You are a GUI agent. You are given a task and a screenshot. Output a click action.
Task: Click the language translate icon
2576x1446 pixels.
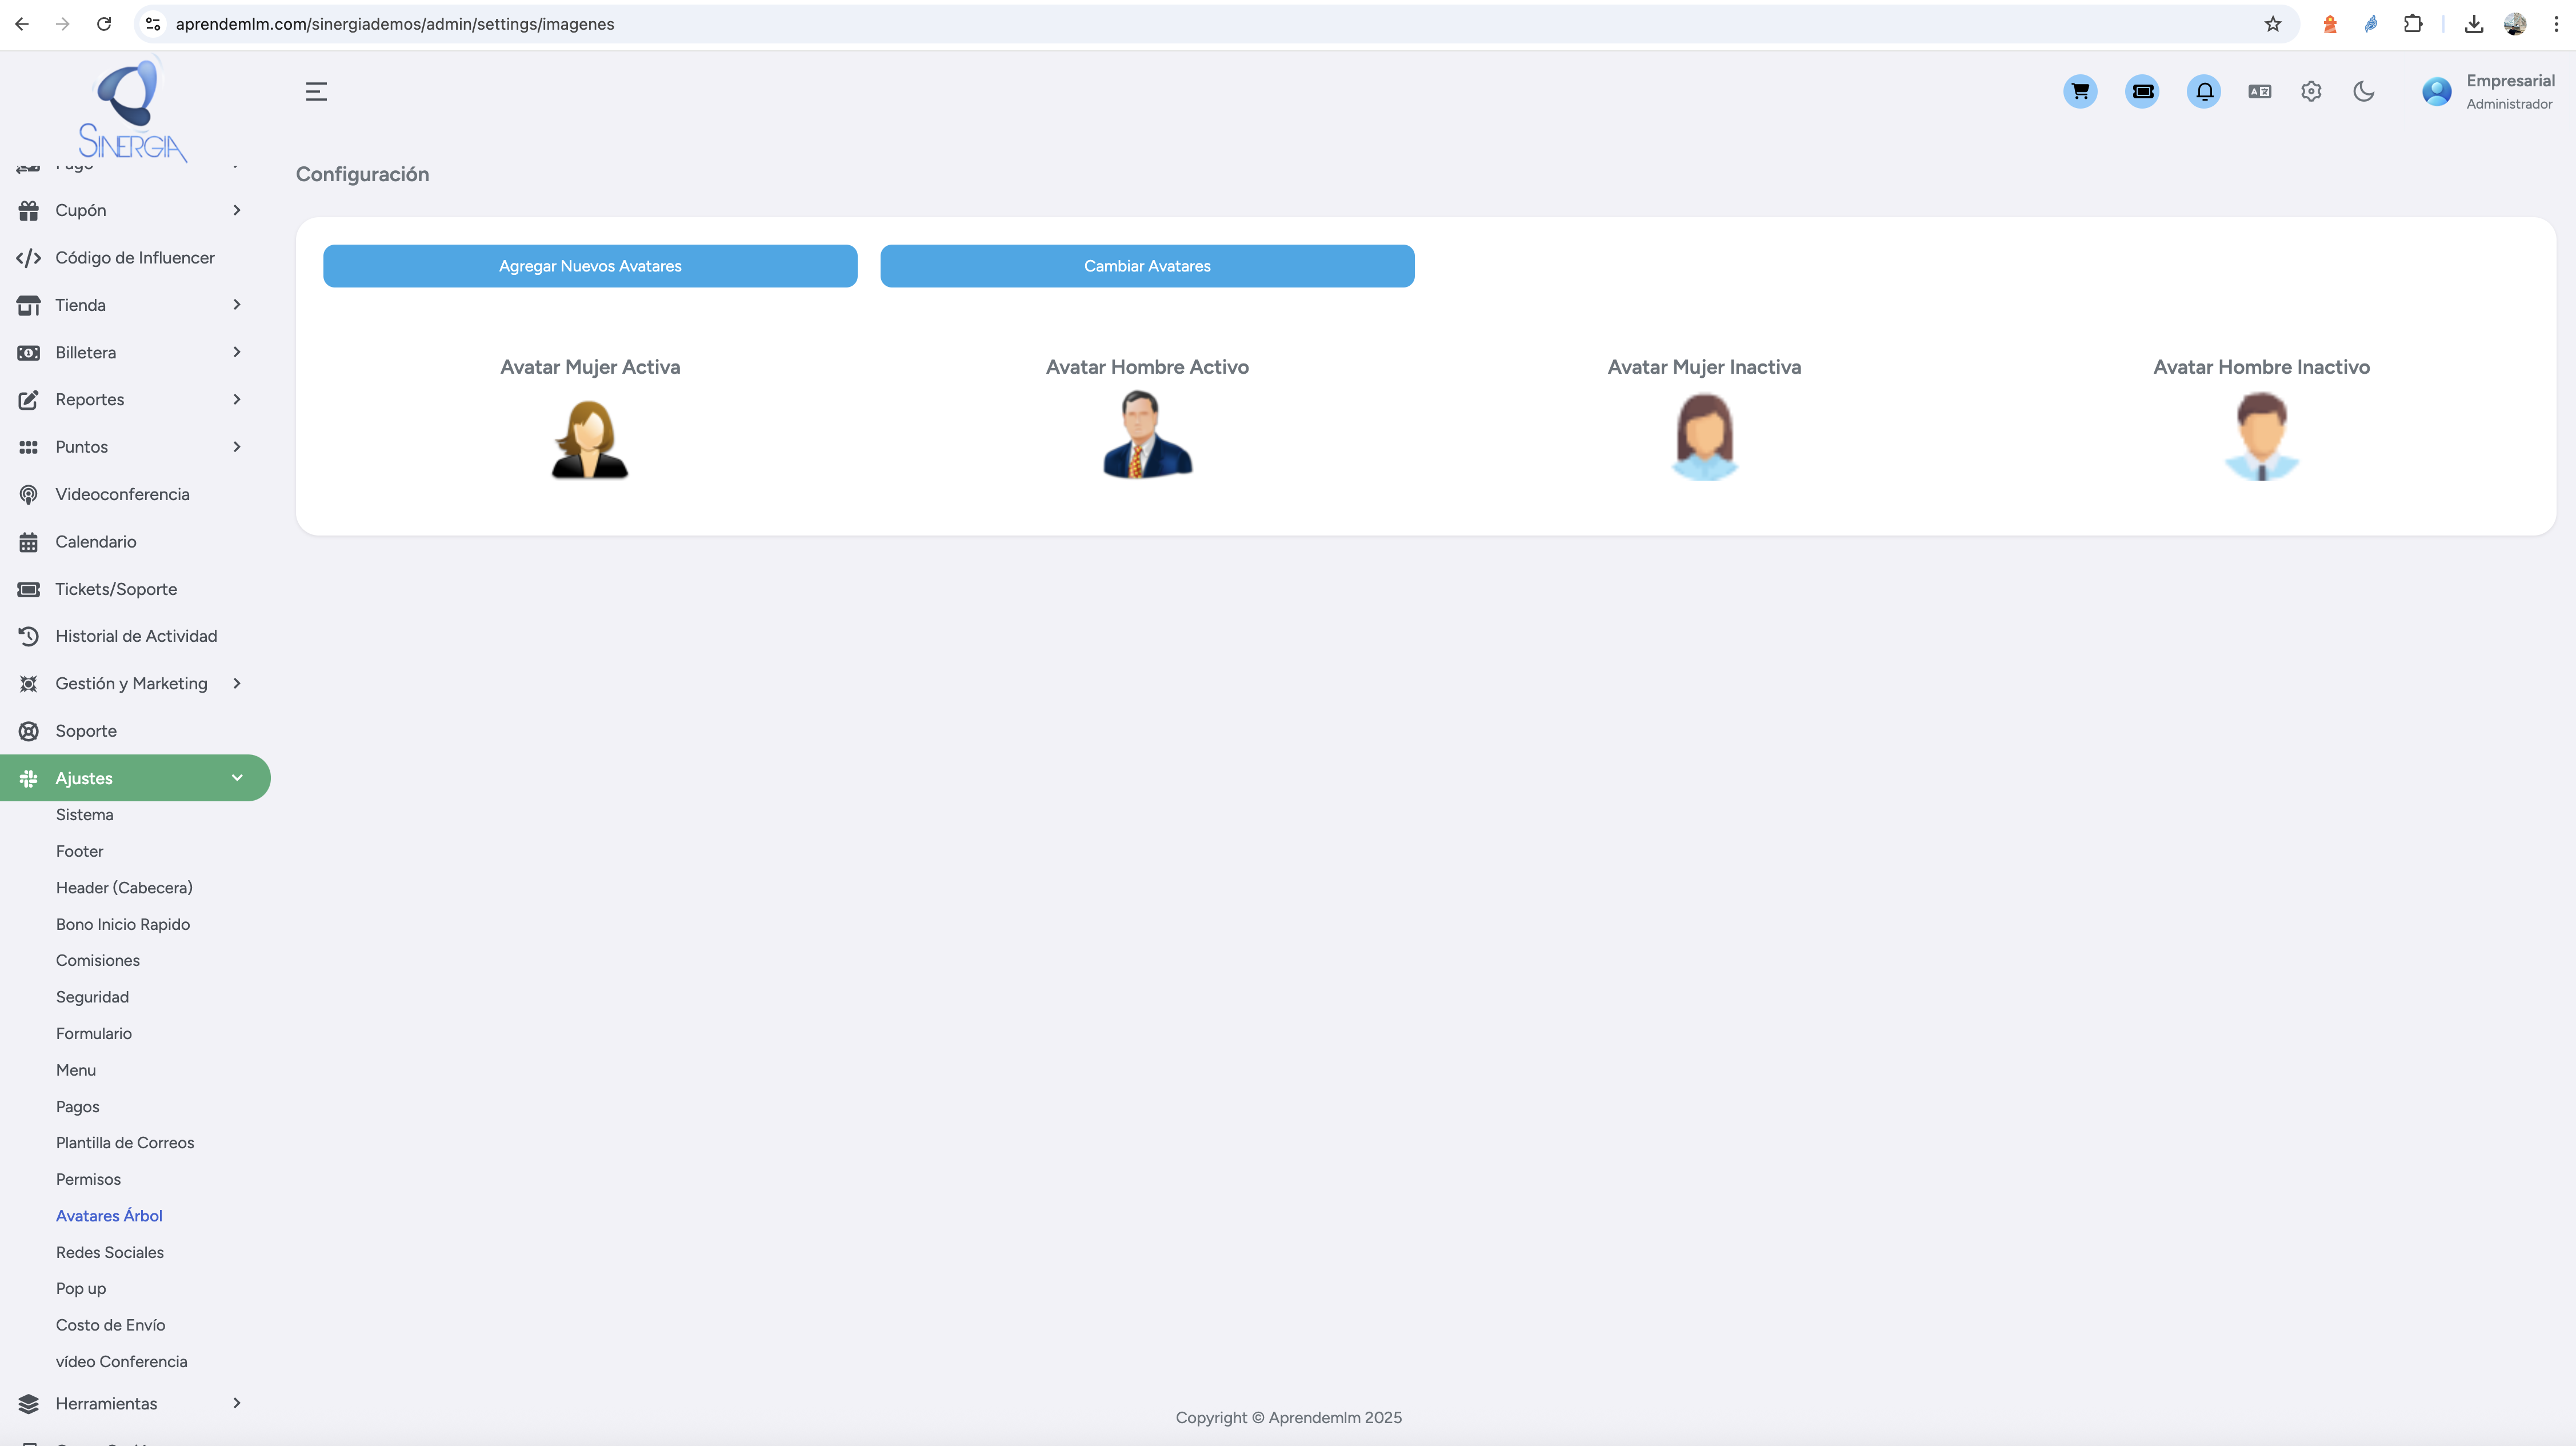(2259, 92)
